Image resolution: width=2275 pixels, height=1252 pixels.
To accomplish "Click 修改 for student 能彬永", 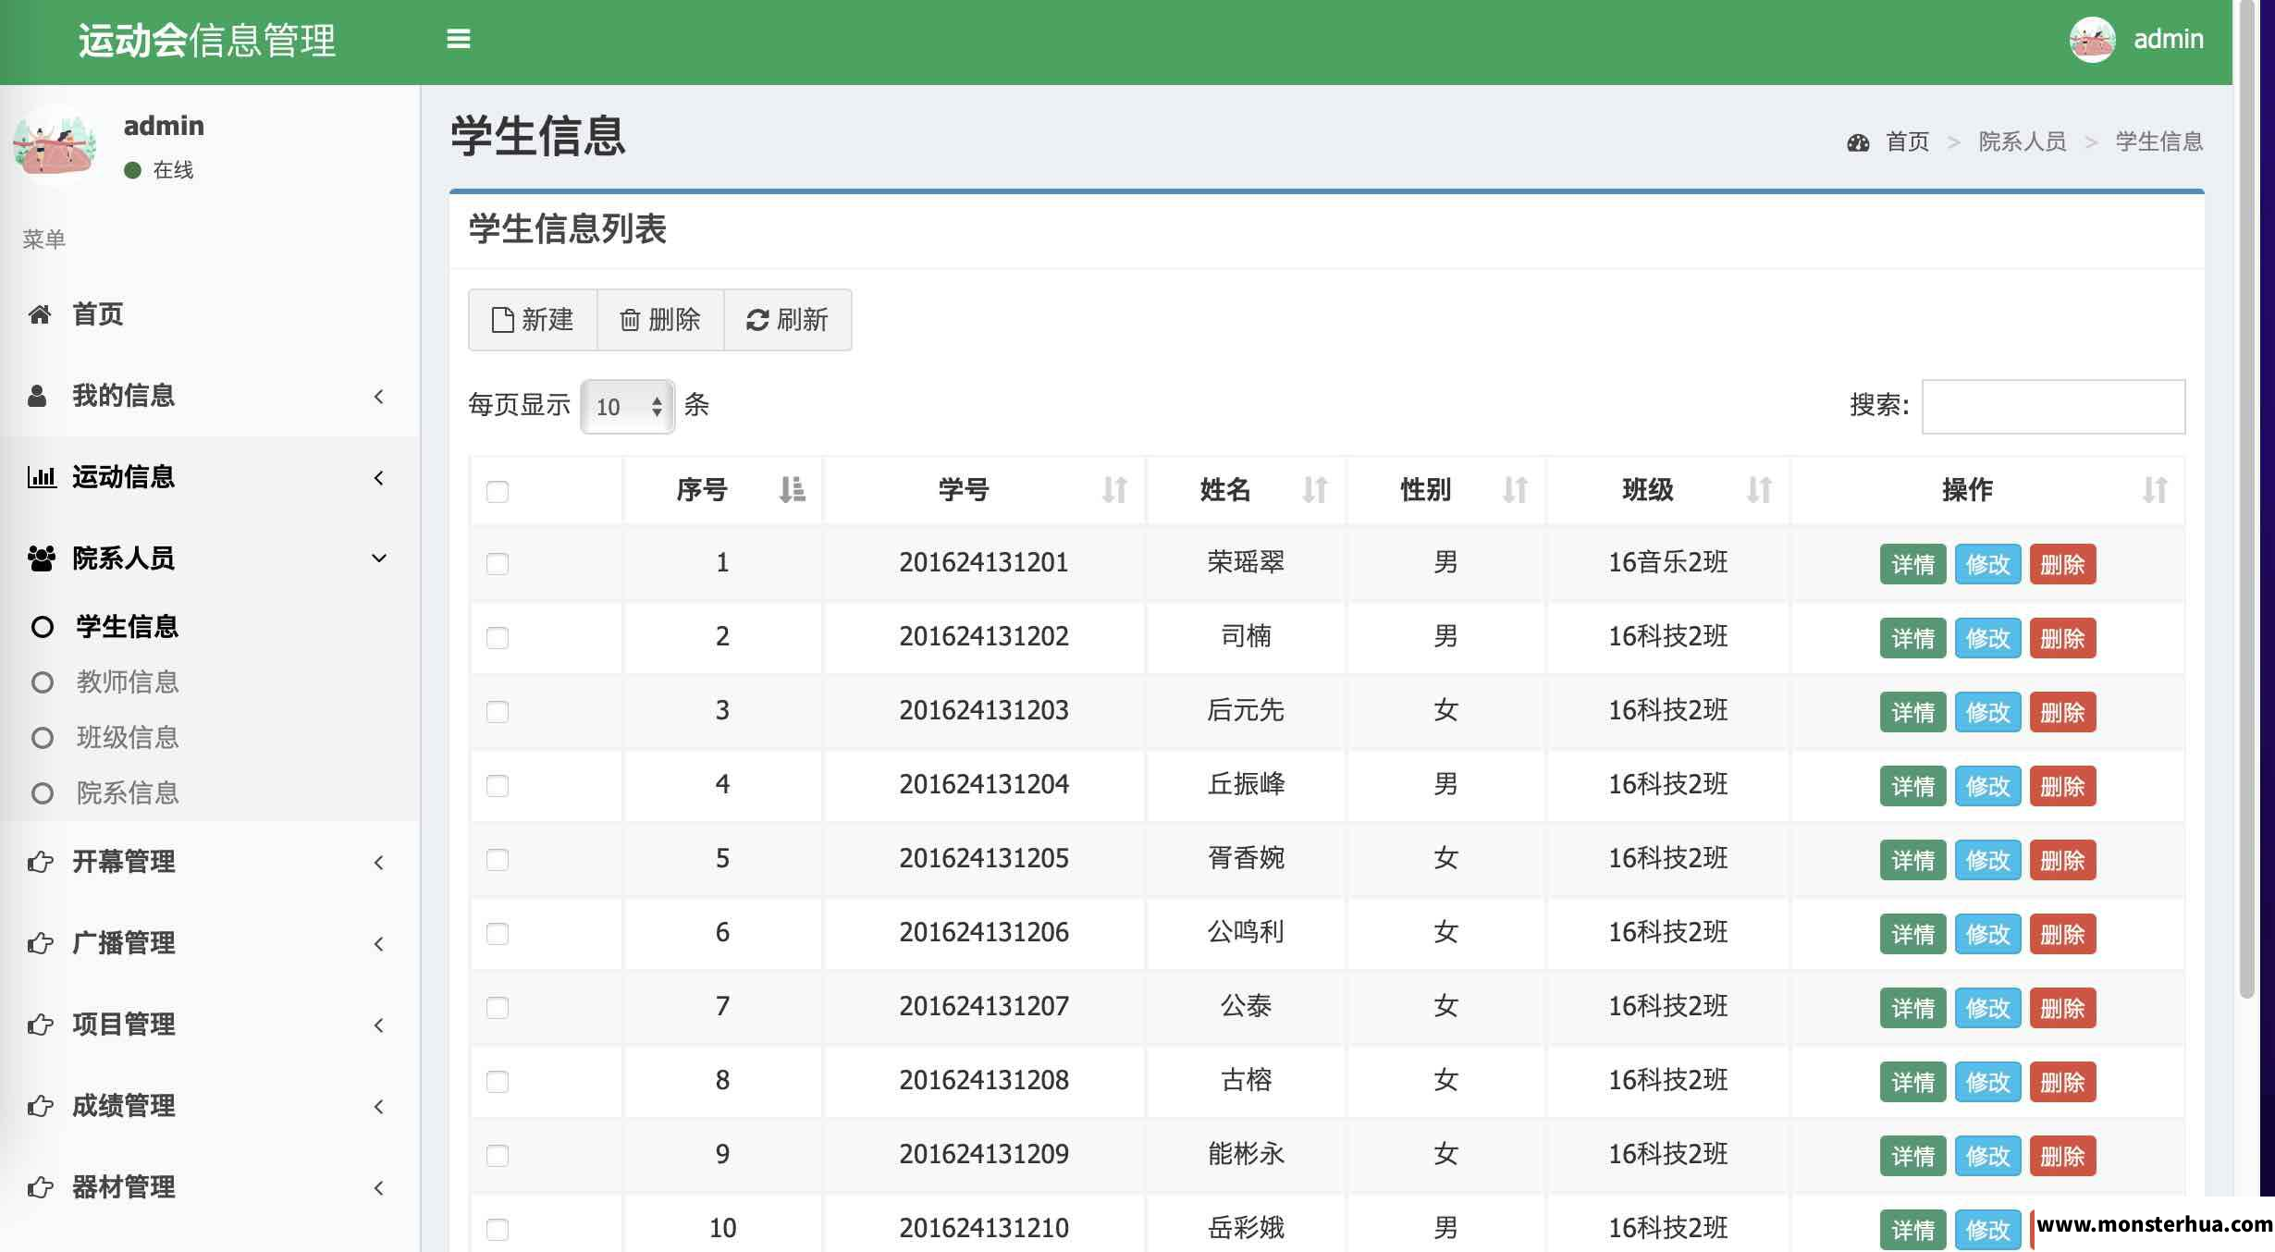I will click(x=1987, y=1156).
